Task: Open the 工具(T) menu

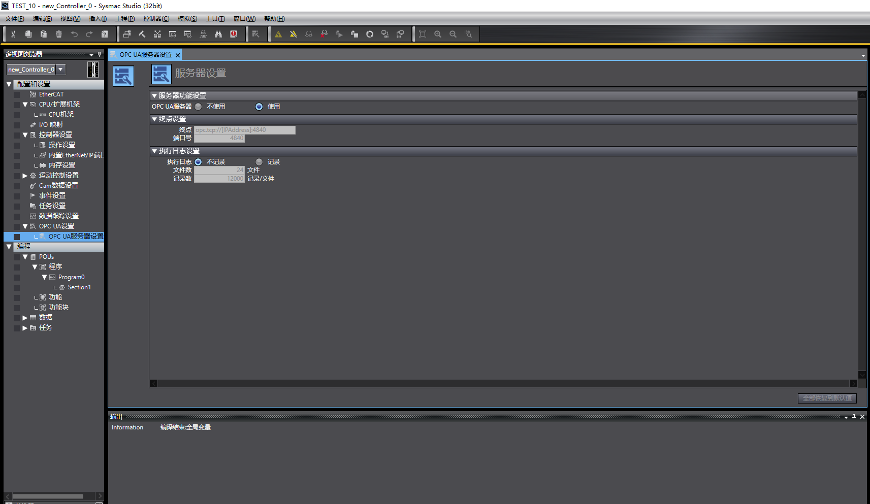Action: tap(215, 19)
